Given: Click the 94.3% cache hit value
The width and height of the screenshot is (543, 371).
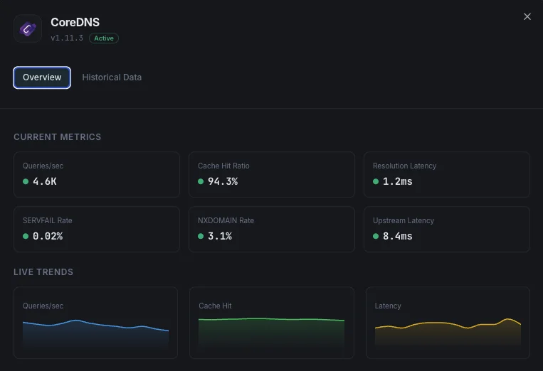Looking at the screenshot, I should click(223, 181).
